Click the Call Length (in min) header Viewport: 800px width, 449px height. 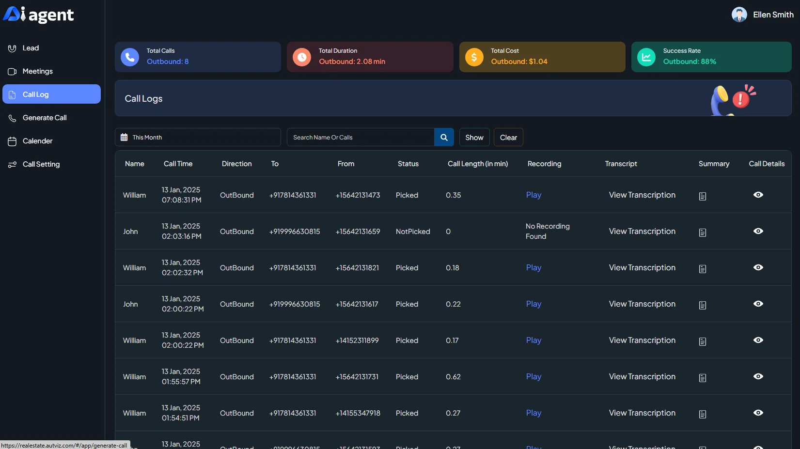(478, 164)
